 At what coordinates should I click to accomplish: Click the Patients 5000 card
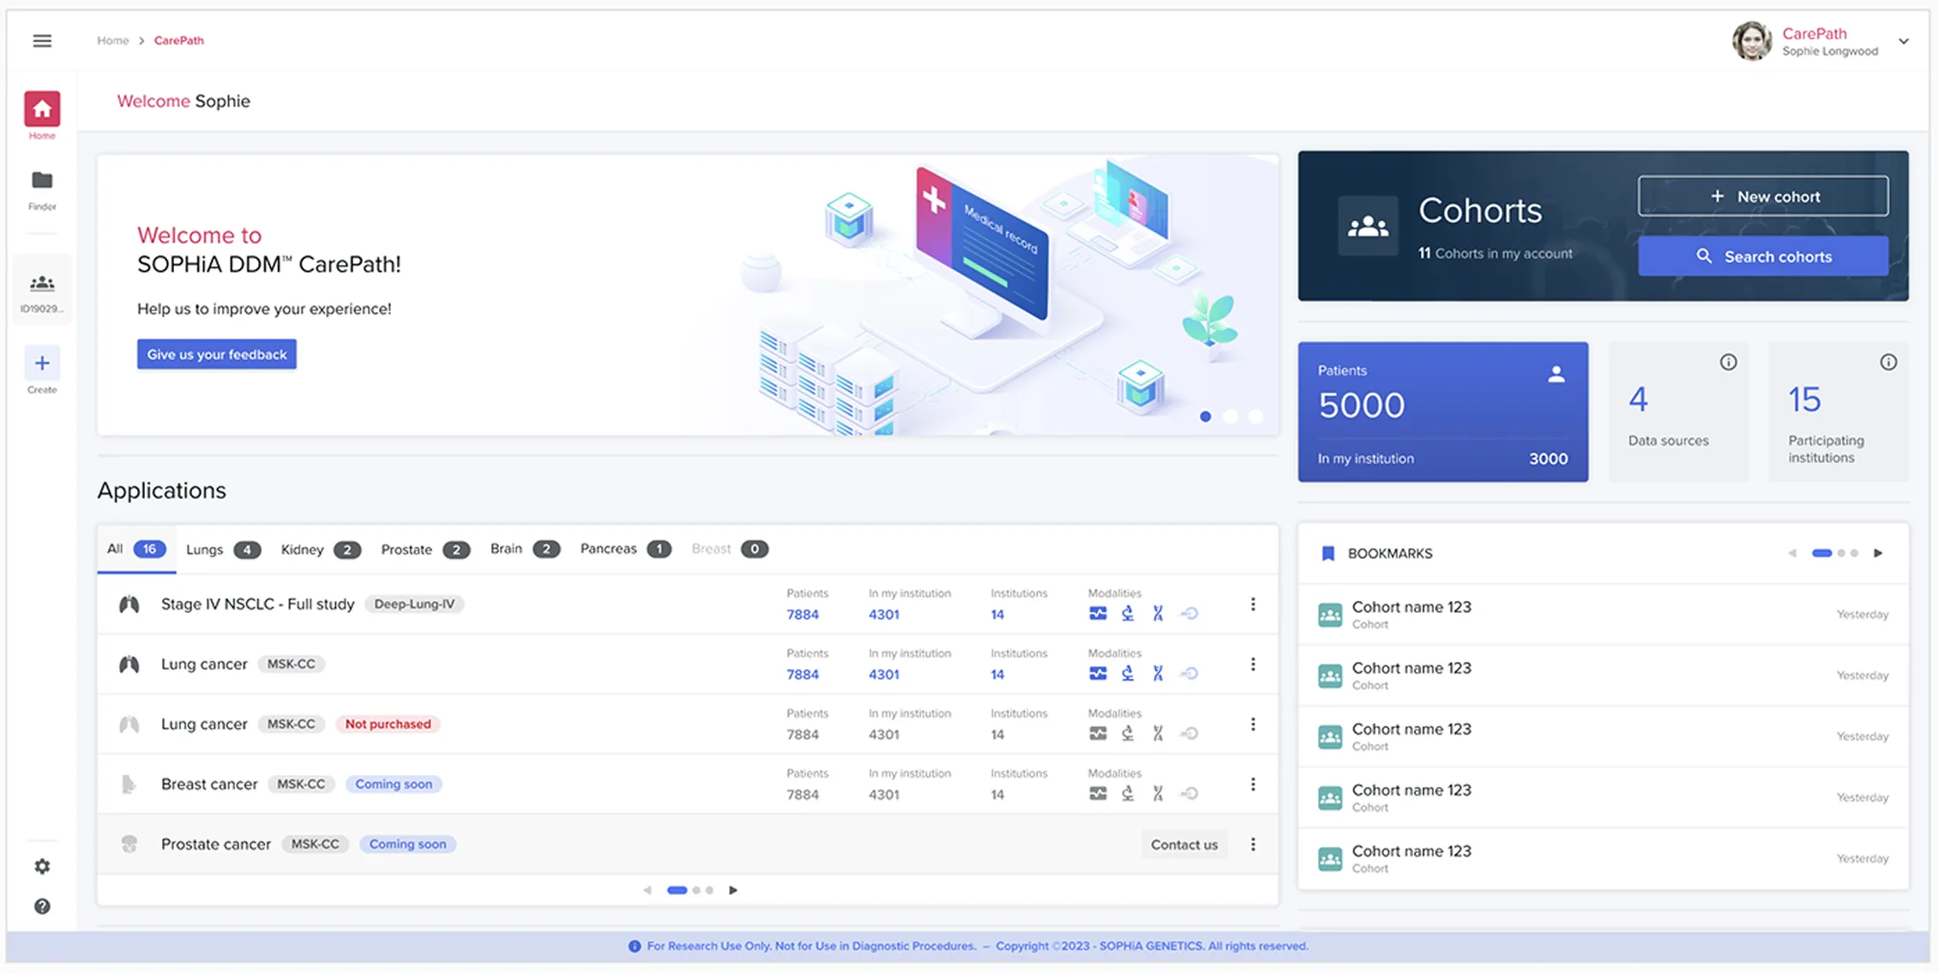(x=1443, y=411)
